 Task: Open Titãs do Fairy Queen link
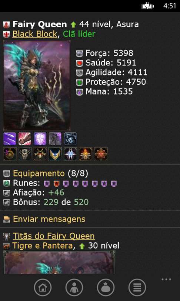pos(54,236)
